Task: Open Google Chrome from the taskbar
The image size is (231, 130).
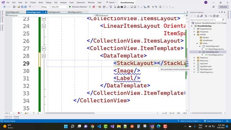Action: pos(92,126)
